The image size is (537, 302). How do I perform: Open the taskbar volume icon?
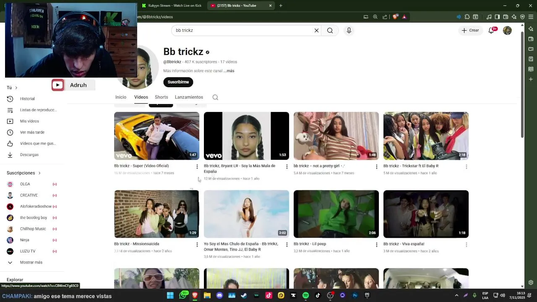[x=503, y=295]
